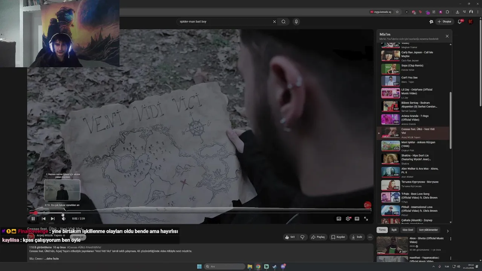This screenshot has width=482, height=271.
Task: Skip to the next video
Action: 53,219
